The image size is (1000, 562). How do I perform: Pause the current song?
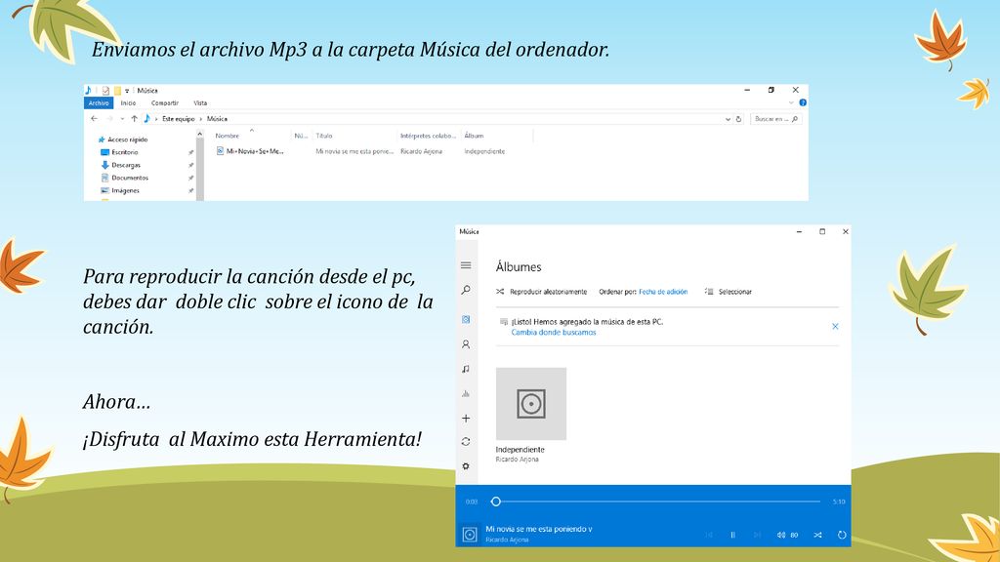click(732, 536)
